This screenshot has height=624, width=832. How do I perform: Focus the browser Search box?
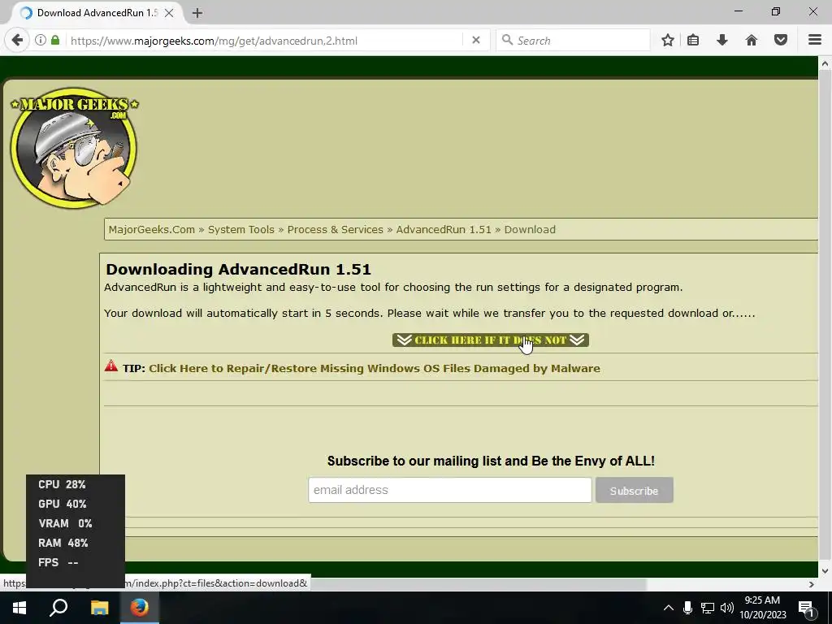[x=573, y=41]
